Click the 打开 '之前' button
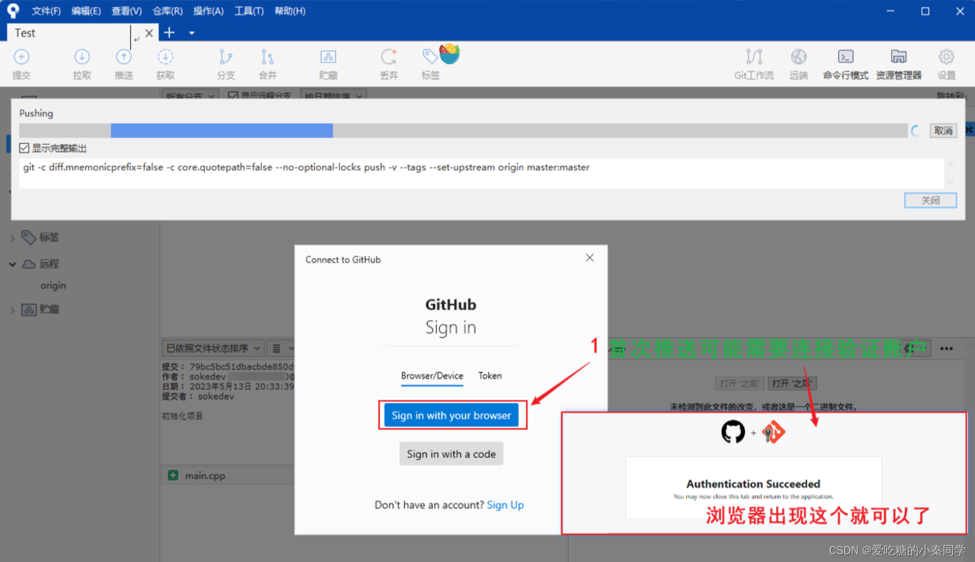The image size is (975, 562). 739,384
